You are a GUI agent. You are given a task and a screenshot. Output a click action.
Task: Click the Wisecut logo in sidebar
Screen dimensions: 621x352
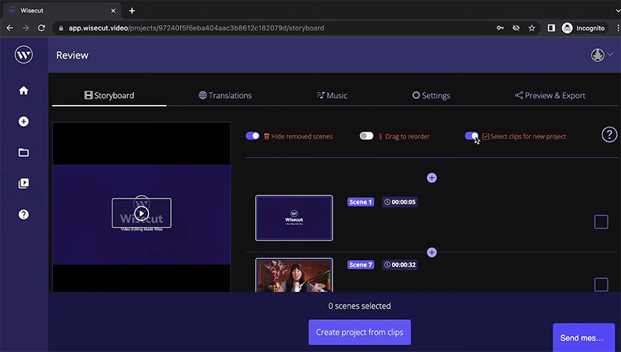point(23,55)
